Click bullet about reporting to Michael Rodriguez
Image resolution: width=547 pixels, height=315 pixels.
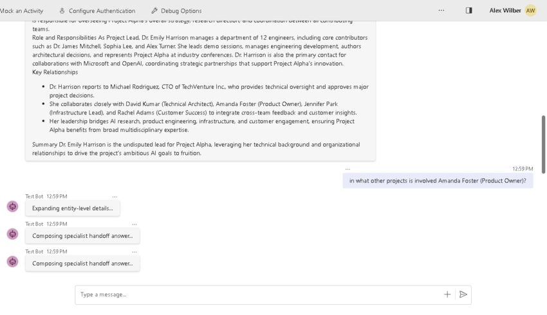click(209, 91)
